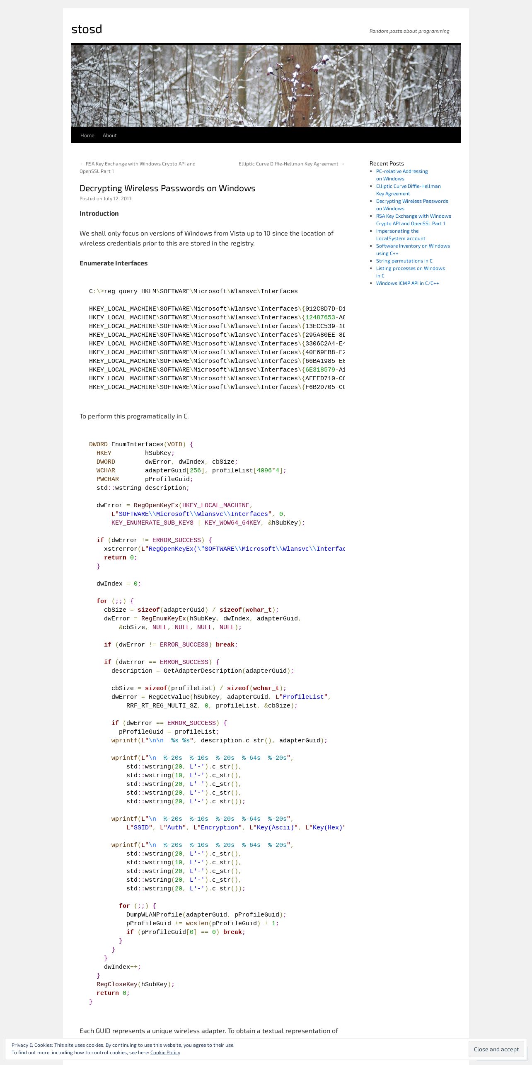
Task: Open the Home menu item
Action: tap(87, 136)
